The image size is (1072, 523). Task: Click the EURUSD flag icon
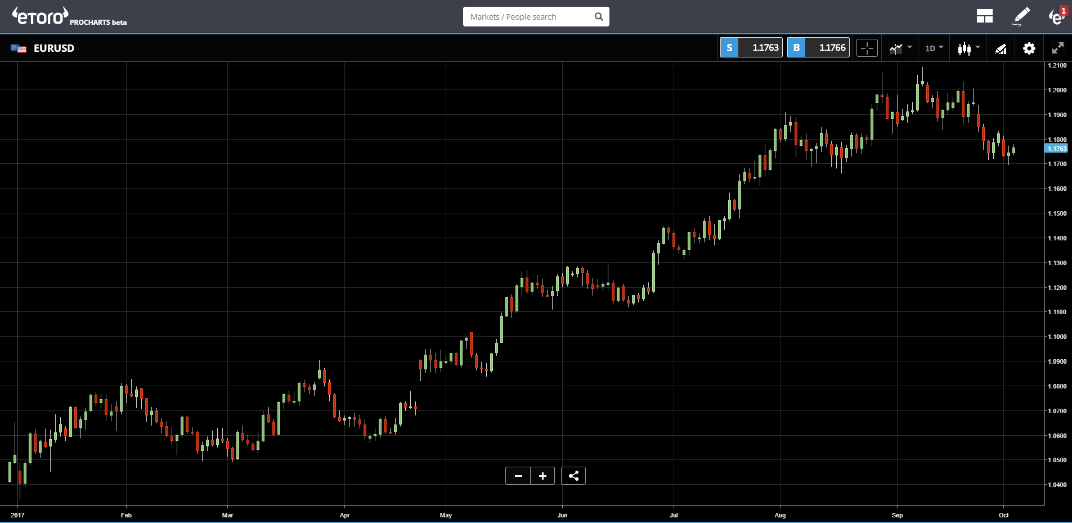click(19, 48)
